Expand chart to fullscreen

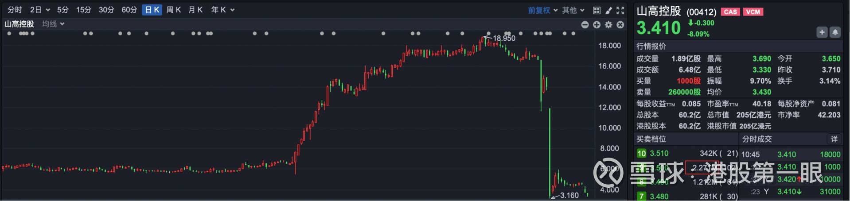(620, 10)
